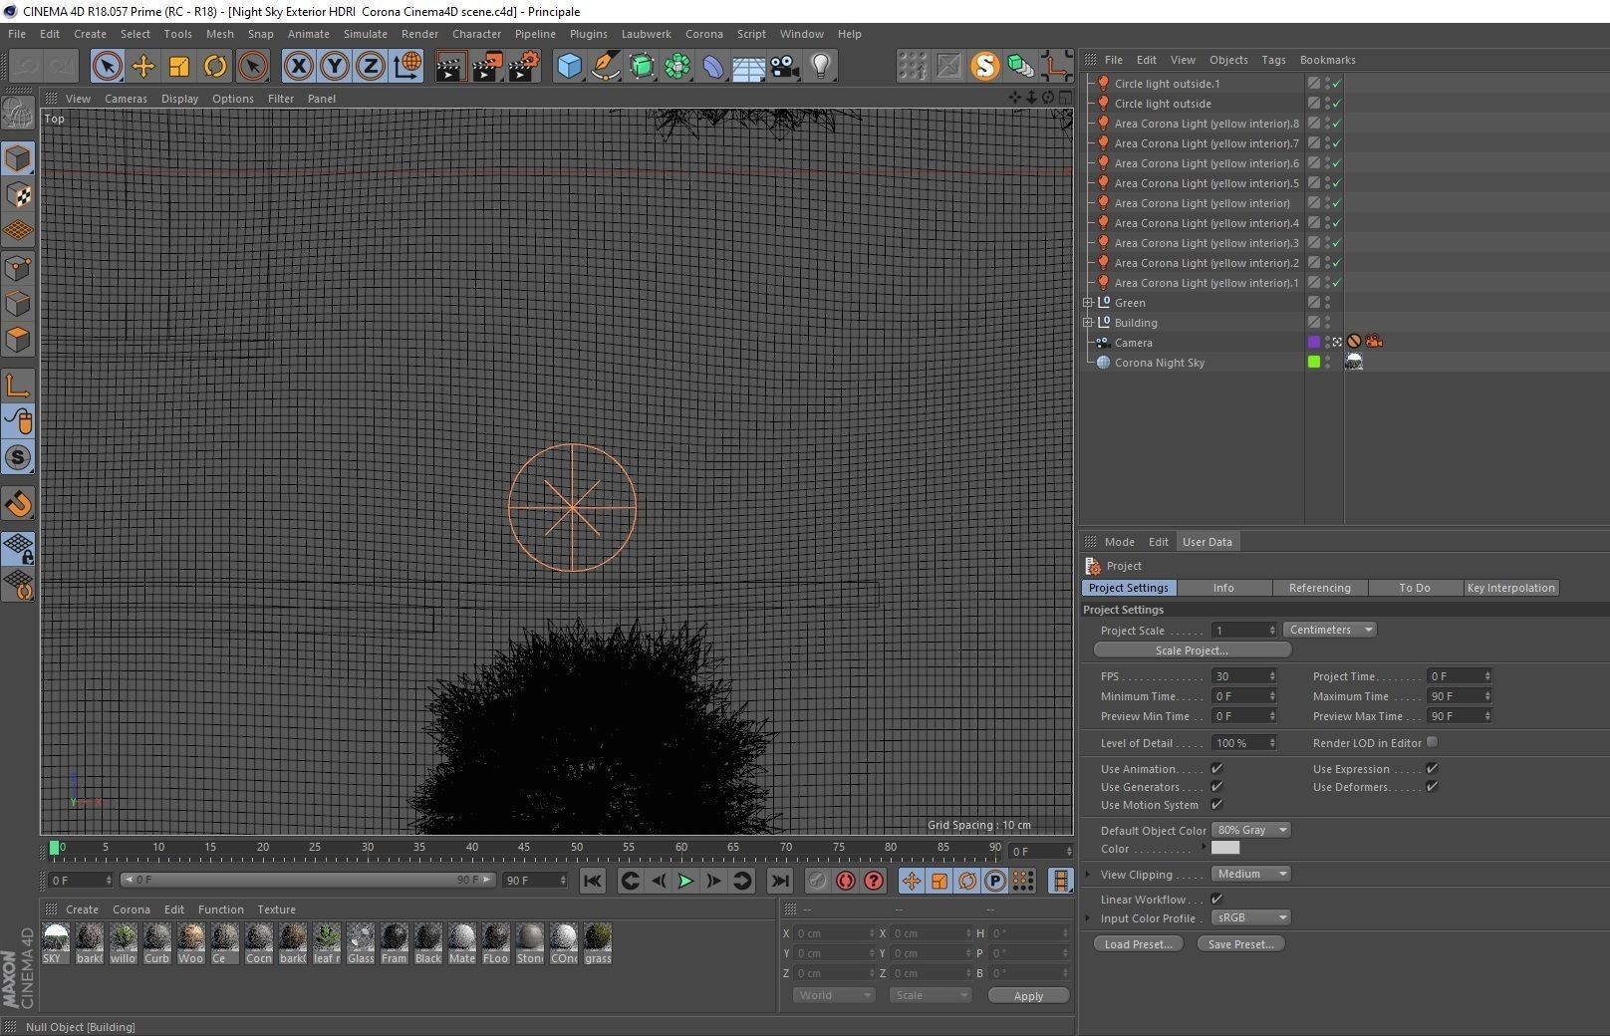The image size is (1610, 1036).
Task: Click the Load Preset button
Action: [x=1138, y=944]
